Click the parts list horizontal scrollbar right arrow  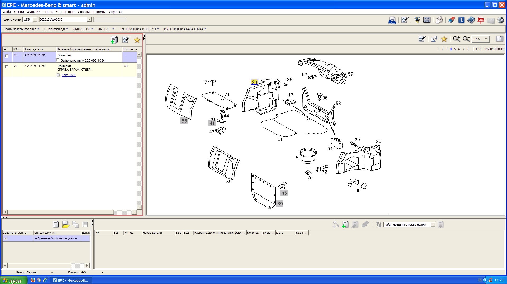click(x=134, y=212)
